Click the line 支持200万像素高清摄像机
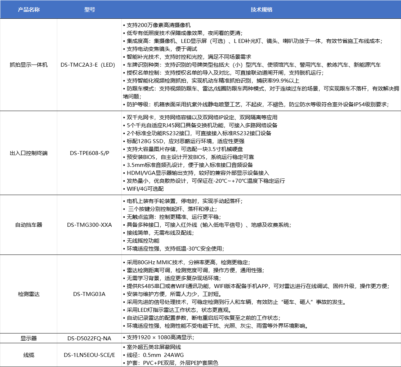 pos(157,25)
